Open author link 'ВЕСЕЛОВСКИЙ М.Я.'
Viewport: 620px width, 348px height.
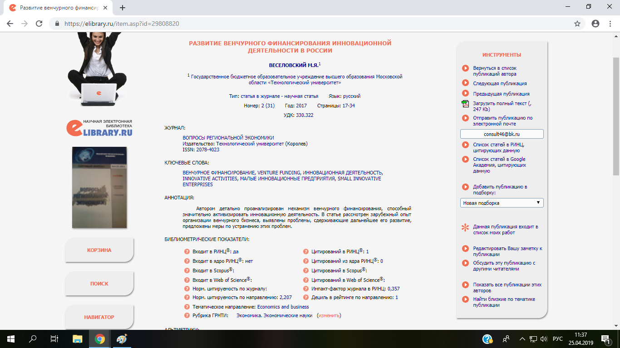tap(293, 65)
